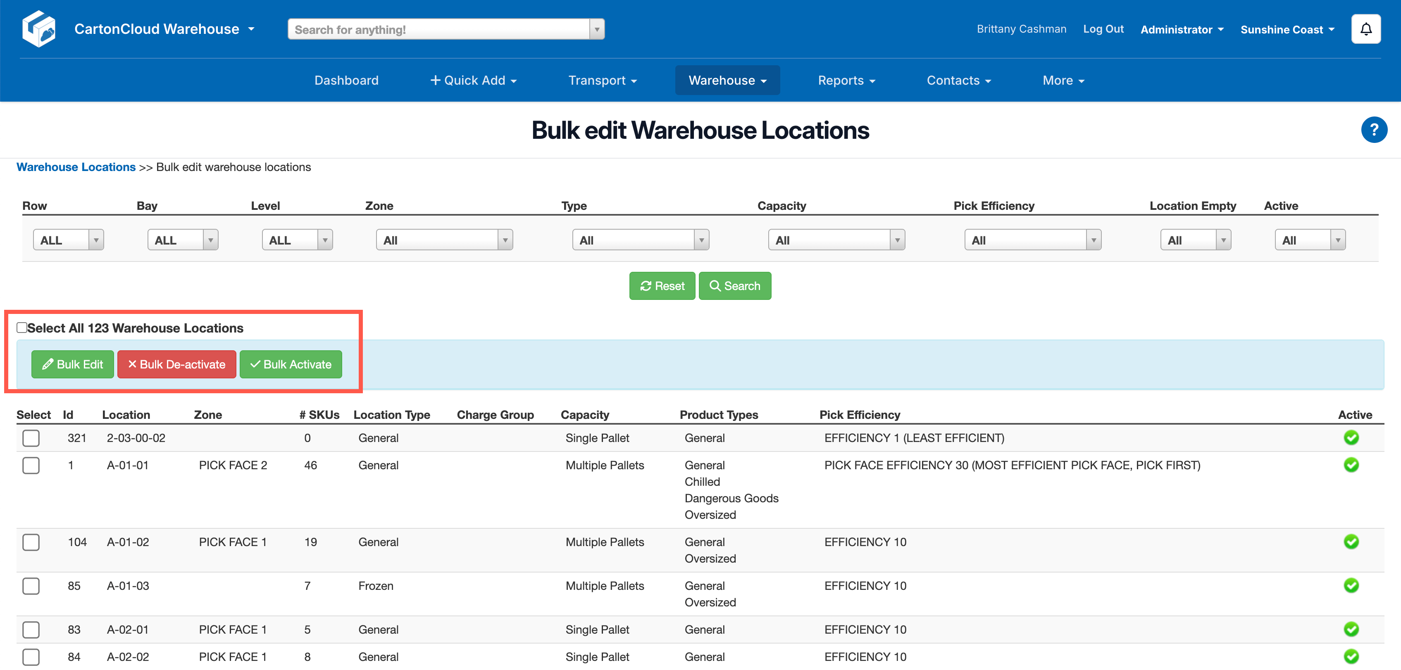The image size is (1401, 670).
Task: Follow the Warehouse Locations breadcrumb link
Action: pyautogui.click(x=76, y=167)
